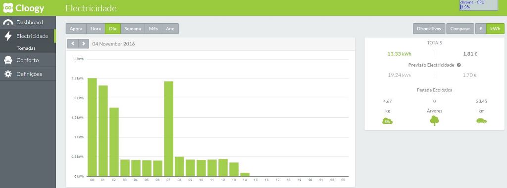507x188 pixels.
Task: Switch units to kWh
Action: click(x=495, y=29)
